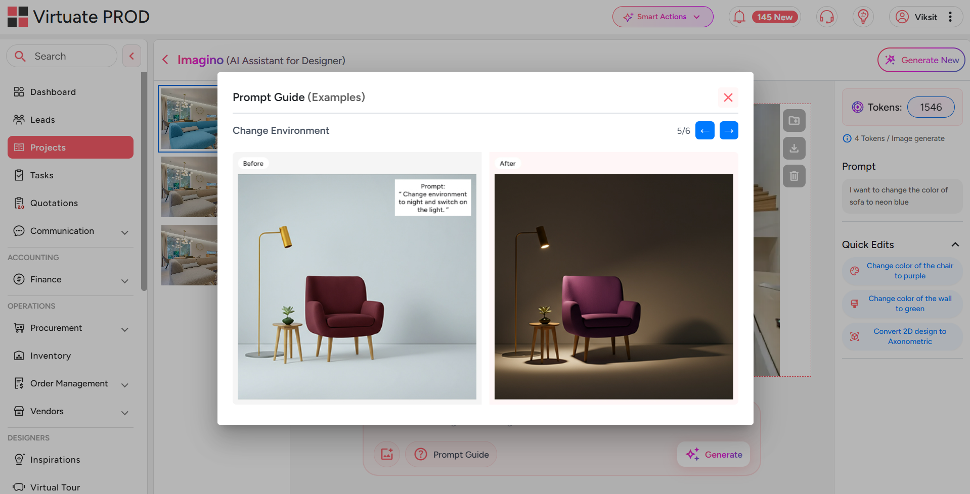The height and width of the screenshot is (494, 970).
Task: Expand the Finance section chevron
Action: pyautogui.click(x=124, y=281)
